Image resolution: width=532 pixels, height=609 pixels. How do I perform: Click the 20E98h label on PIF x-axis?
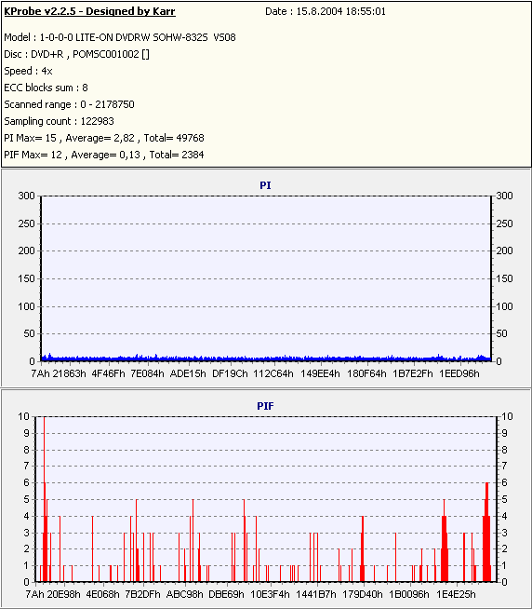tap(63, 594)
